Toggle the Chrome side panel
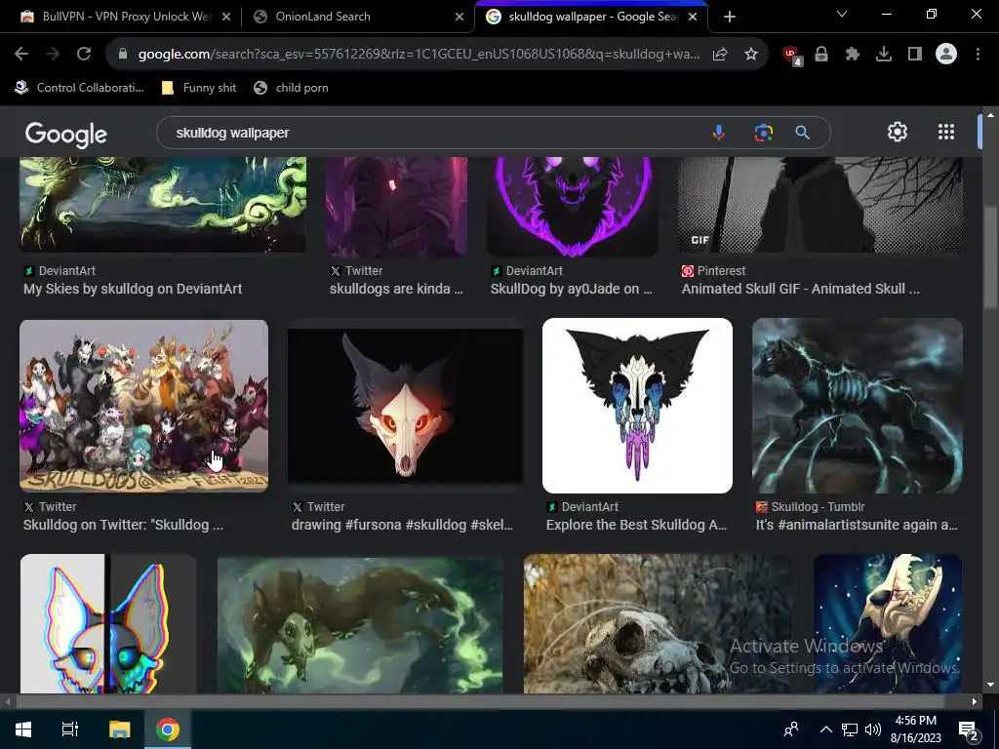 pyautogui.click(x=915, y=55)
